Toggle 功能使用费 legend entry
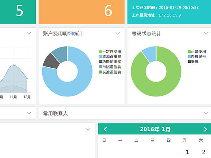The image size is (211, 158). point(110,62)
